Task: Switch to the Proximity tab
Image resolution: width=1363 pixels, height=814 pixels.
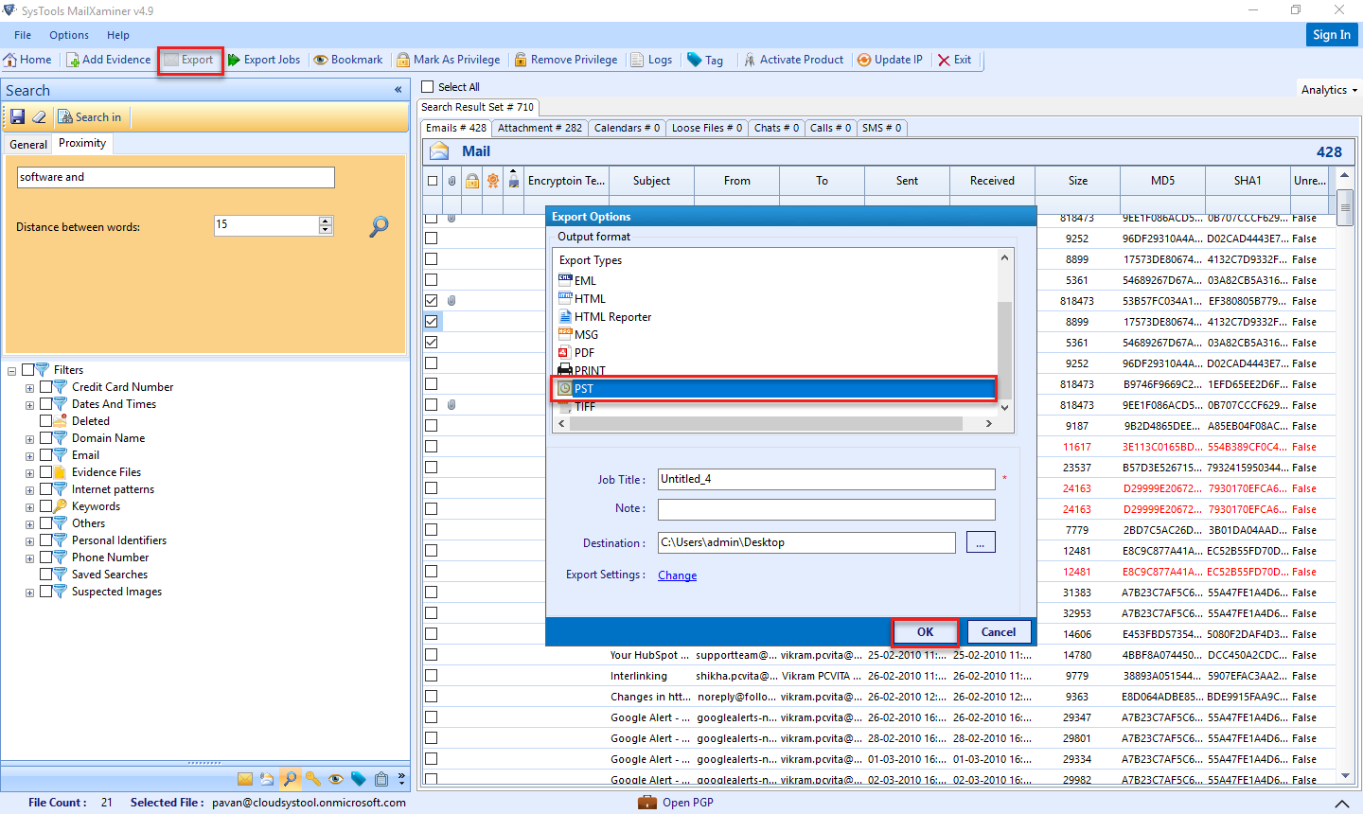Action: click(81, 144)
